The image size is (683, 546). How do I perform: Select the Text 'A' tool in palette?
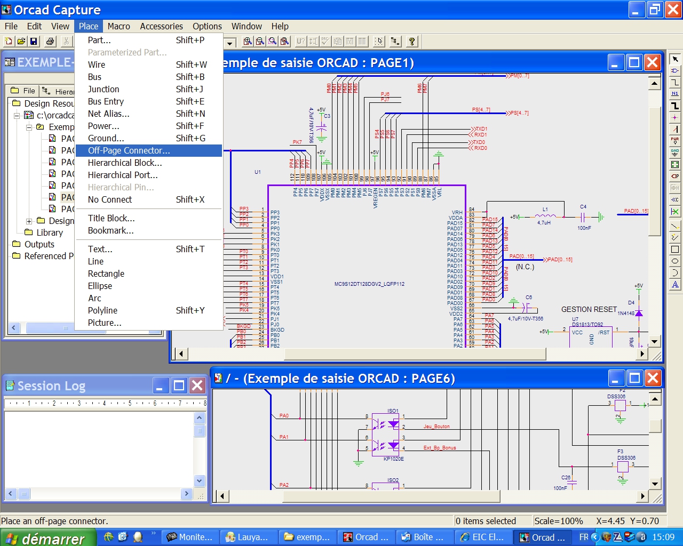click(x=675, y=285)
